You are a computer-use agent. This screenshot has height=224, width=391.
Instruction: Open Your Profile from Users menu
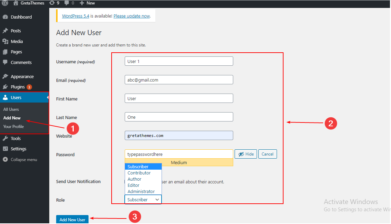click(13, 127)
